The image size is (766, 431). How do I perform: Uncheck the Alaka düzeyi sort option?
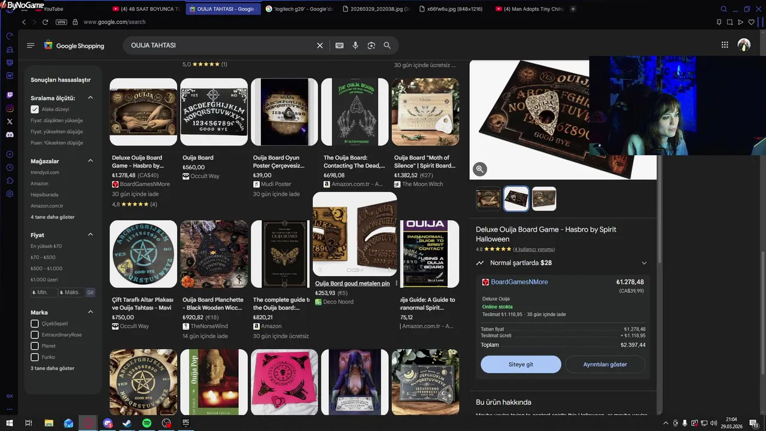(x=35, y=110)
